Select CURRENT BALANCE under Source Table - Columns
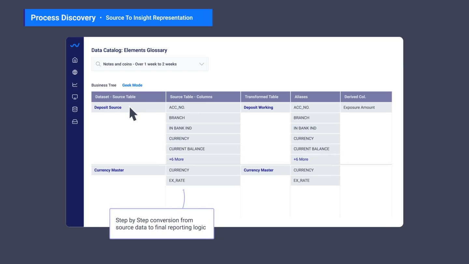 (x=203, y=149)
